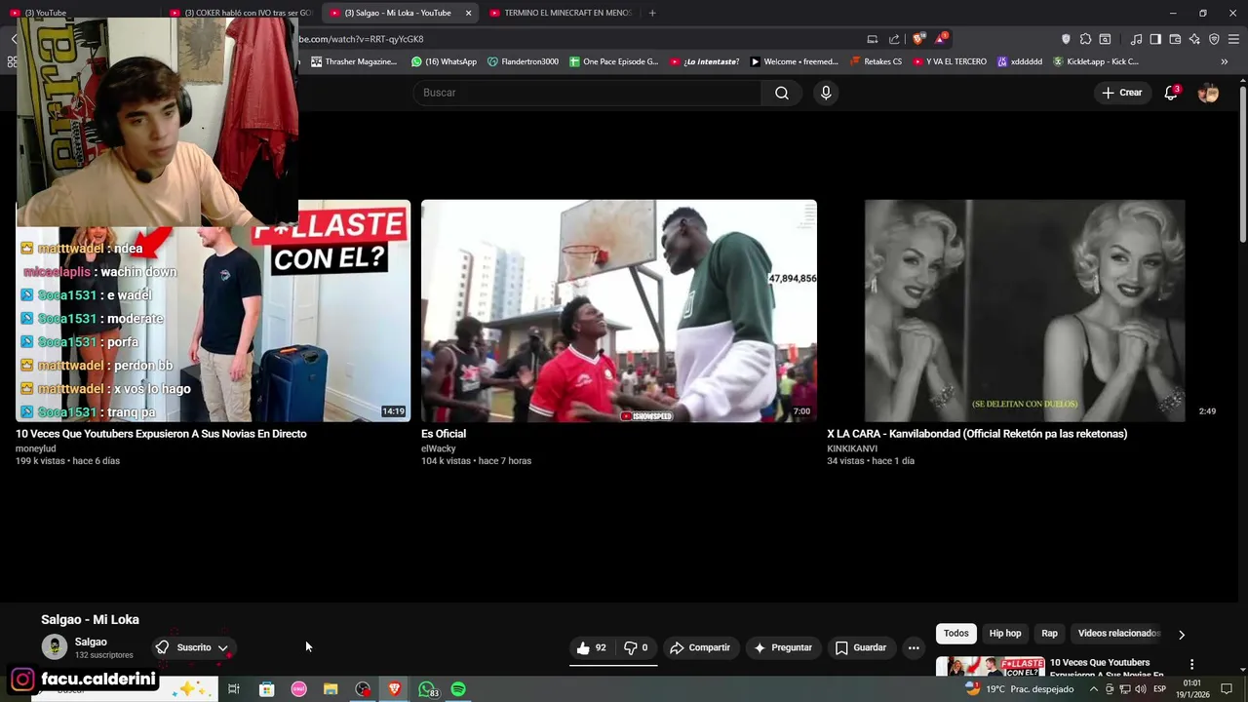Image resolution: width=1248 pixels, height=702 pixels.
Task: Open Retakes CS bookmark
Action: (876, 61)
